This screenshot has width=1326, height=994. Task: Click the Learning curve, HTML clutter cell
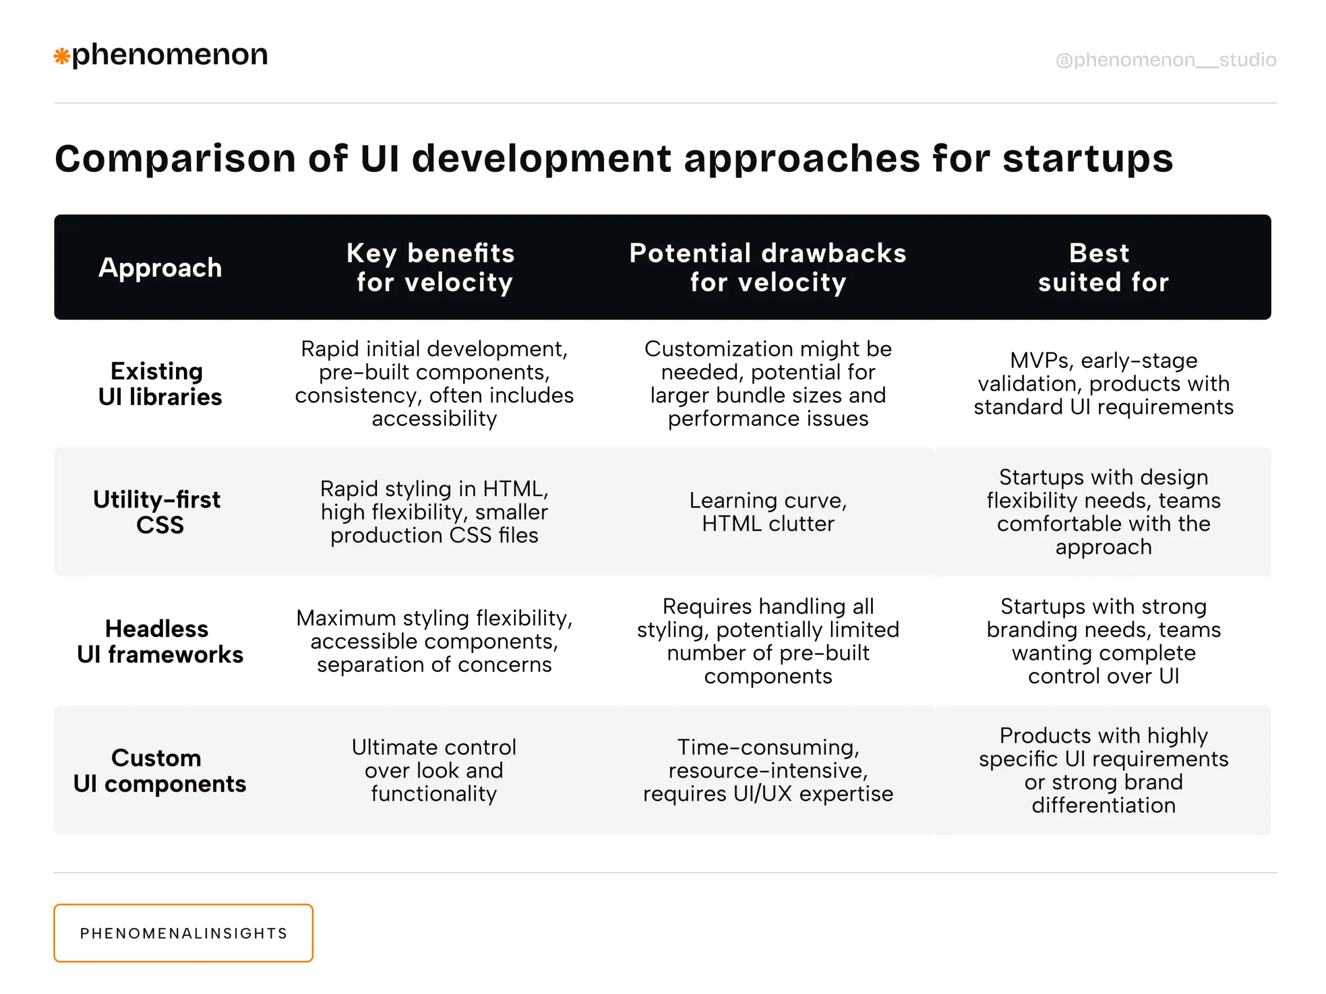[x=767, y=512]
